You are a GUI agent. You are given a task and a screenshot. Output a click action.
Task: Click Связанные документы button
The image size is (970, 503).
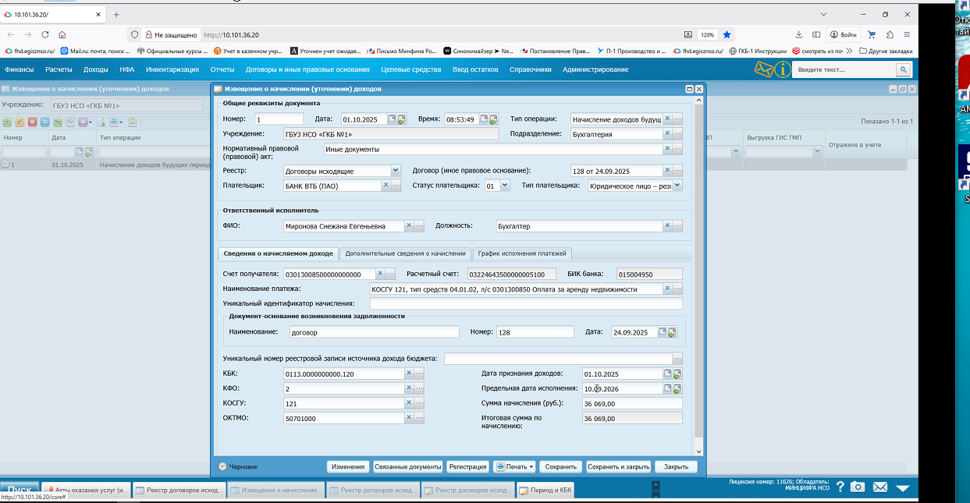tap(407, 466)
